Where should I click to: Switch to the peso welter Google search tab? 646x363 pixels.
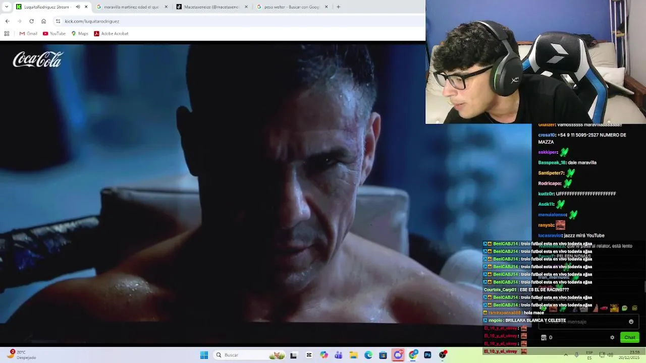coord(292,7)
